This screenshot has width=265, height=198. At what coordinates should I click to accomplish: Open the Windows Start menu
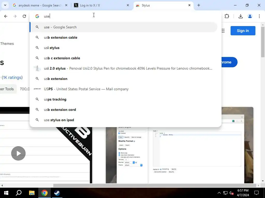tap(6, 193)
